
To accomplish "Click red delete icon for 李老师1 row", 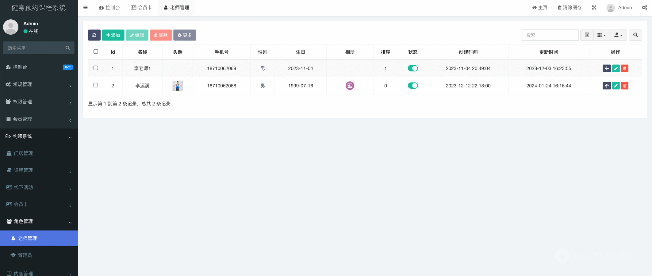I will 625,68.
